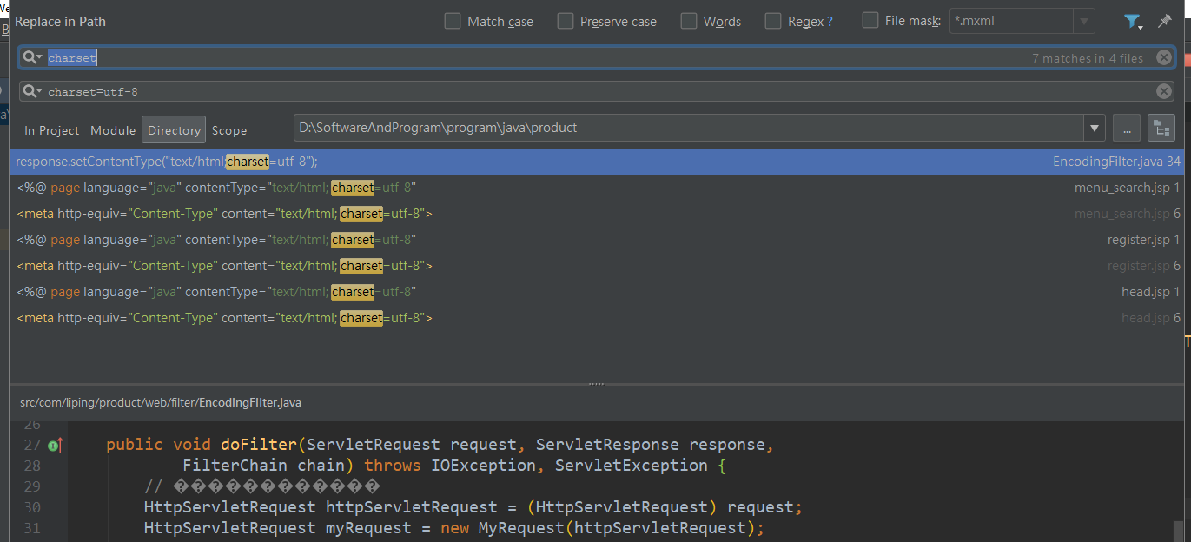Switch to In Project scope
The image size is (1191, 542).
tap(52, 130)
